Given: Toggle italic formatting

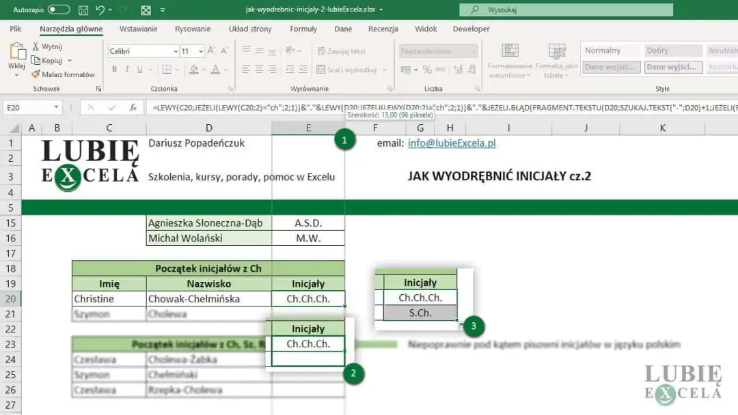Looking at the screenshot, I should (x=126, y=69).
